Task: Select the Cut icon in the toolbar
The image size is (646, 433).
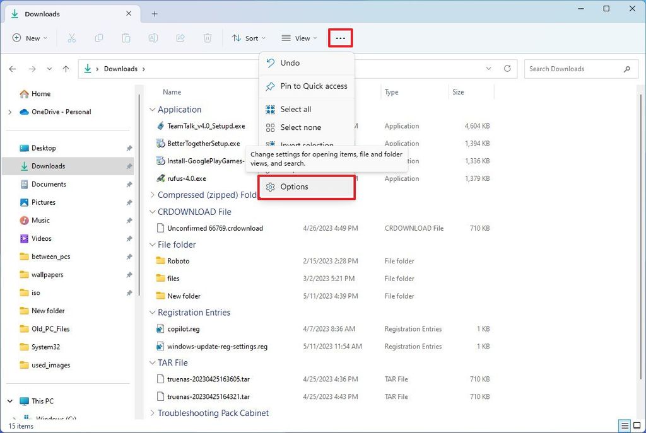Action: (72, 38)
